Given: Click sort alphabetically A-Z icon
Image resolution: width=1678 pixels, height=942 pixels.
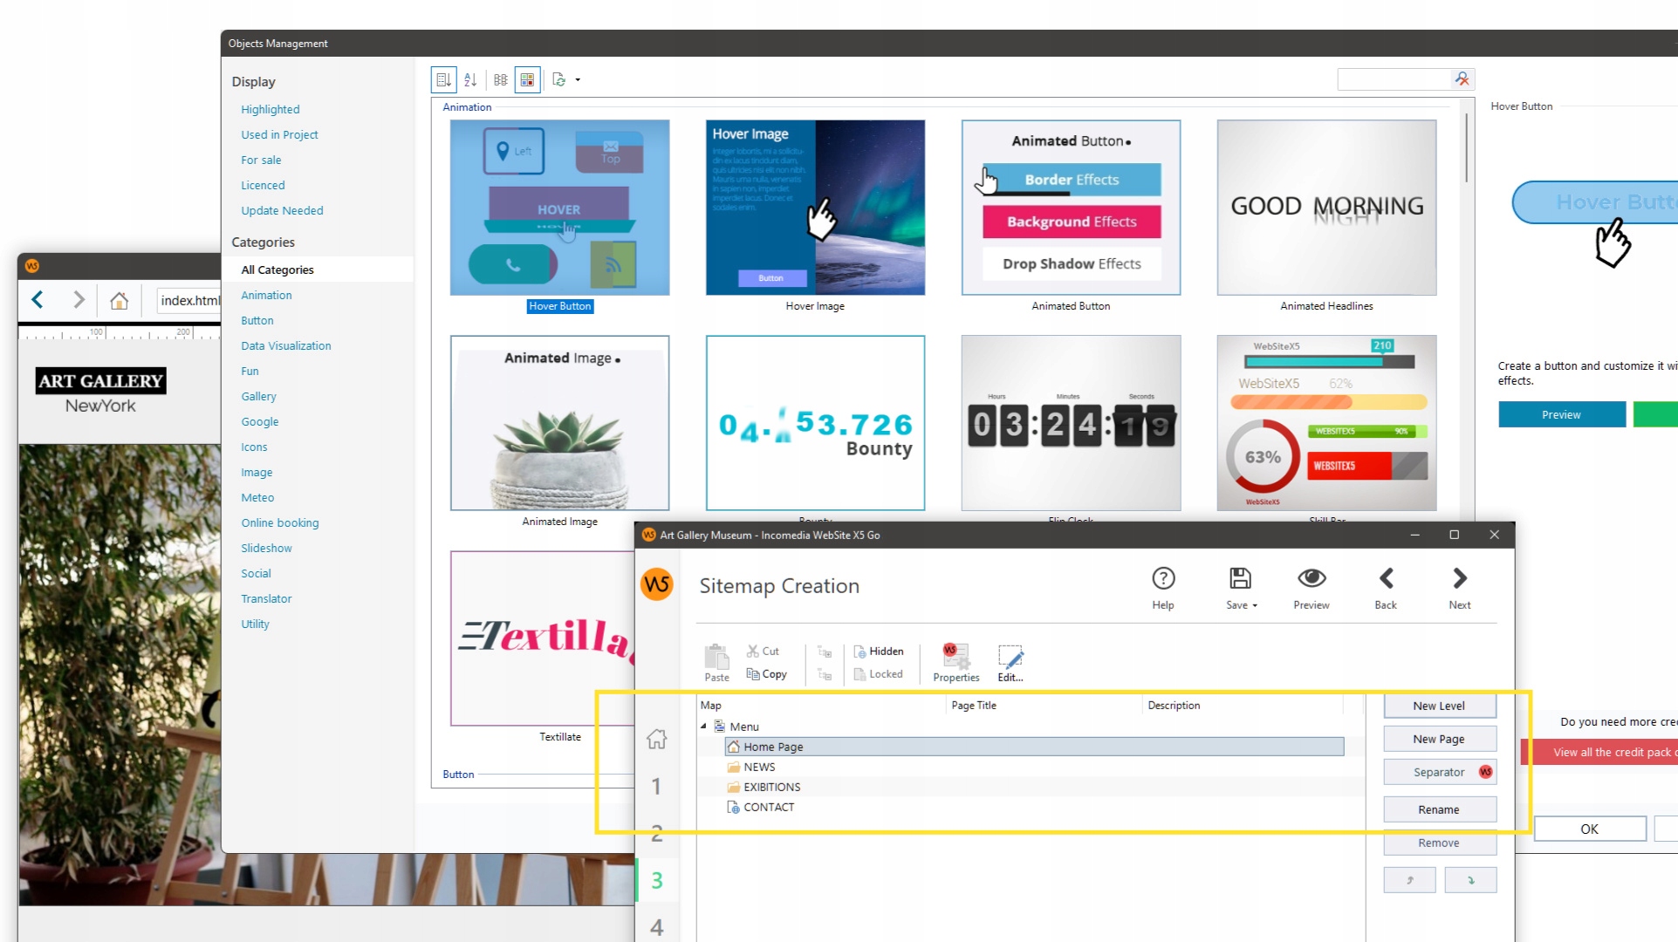Looking at the screenshot, I should 470,80.
